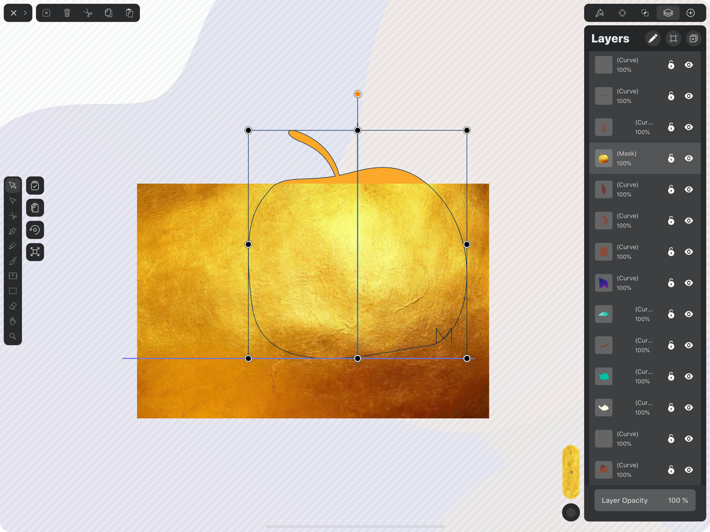Hide the (Mask) layer with its eye icon

pyautogui.click(x=689, y=158)
